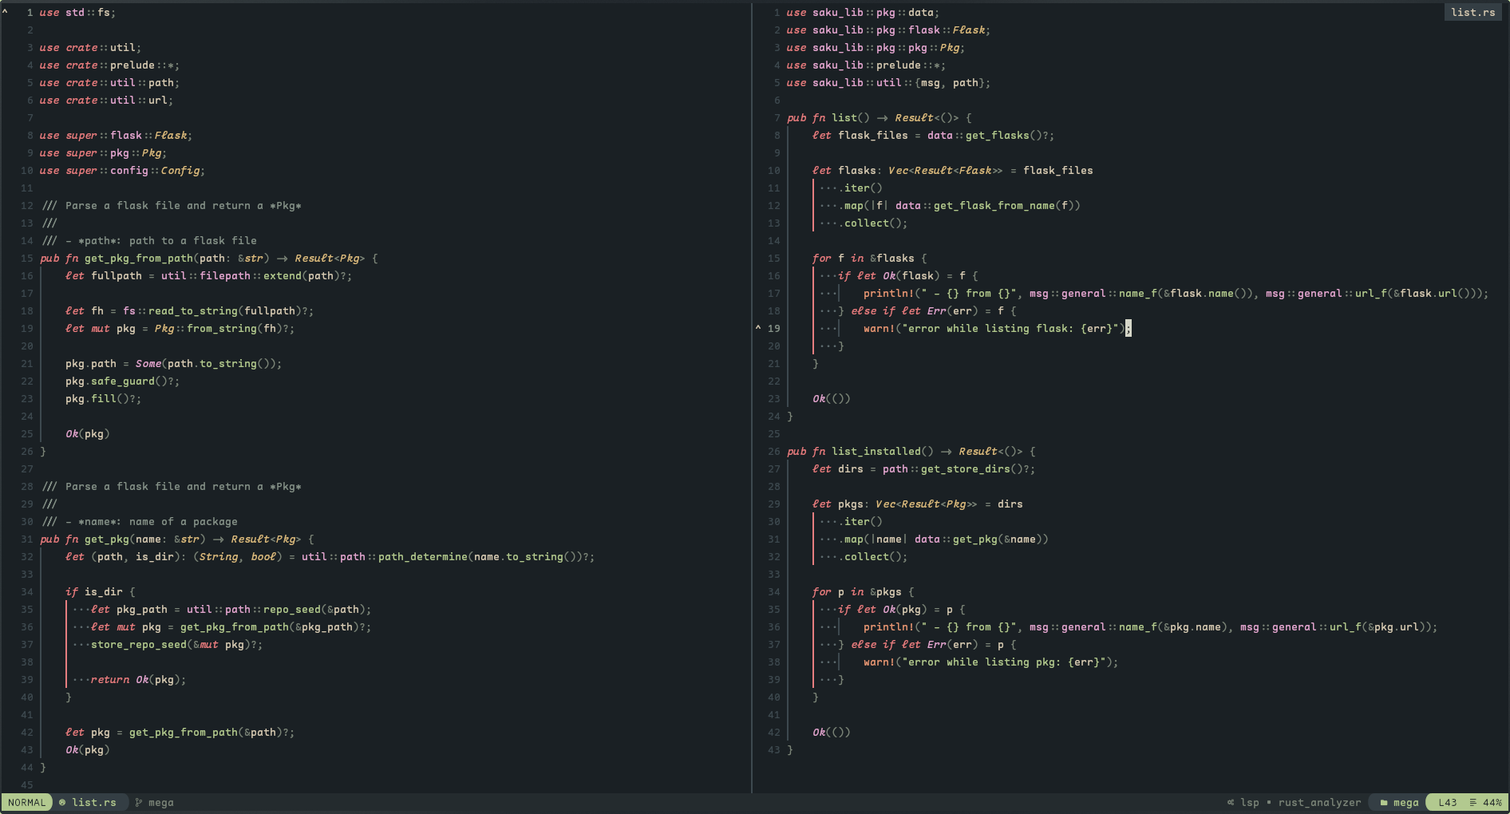Click 'path_determine(name.to_string())?' in the left pane
The image size is (1510, 814).
pyautogui.click(x=483, y=556)
